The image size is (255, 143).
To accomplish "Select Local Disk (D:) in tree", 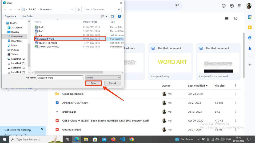I will click(17, 63).
